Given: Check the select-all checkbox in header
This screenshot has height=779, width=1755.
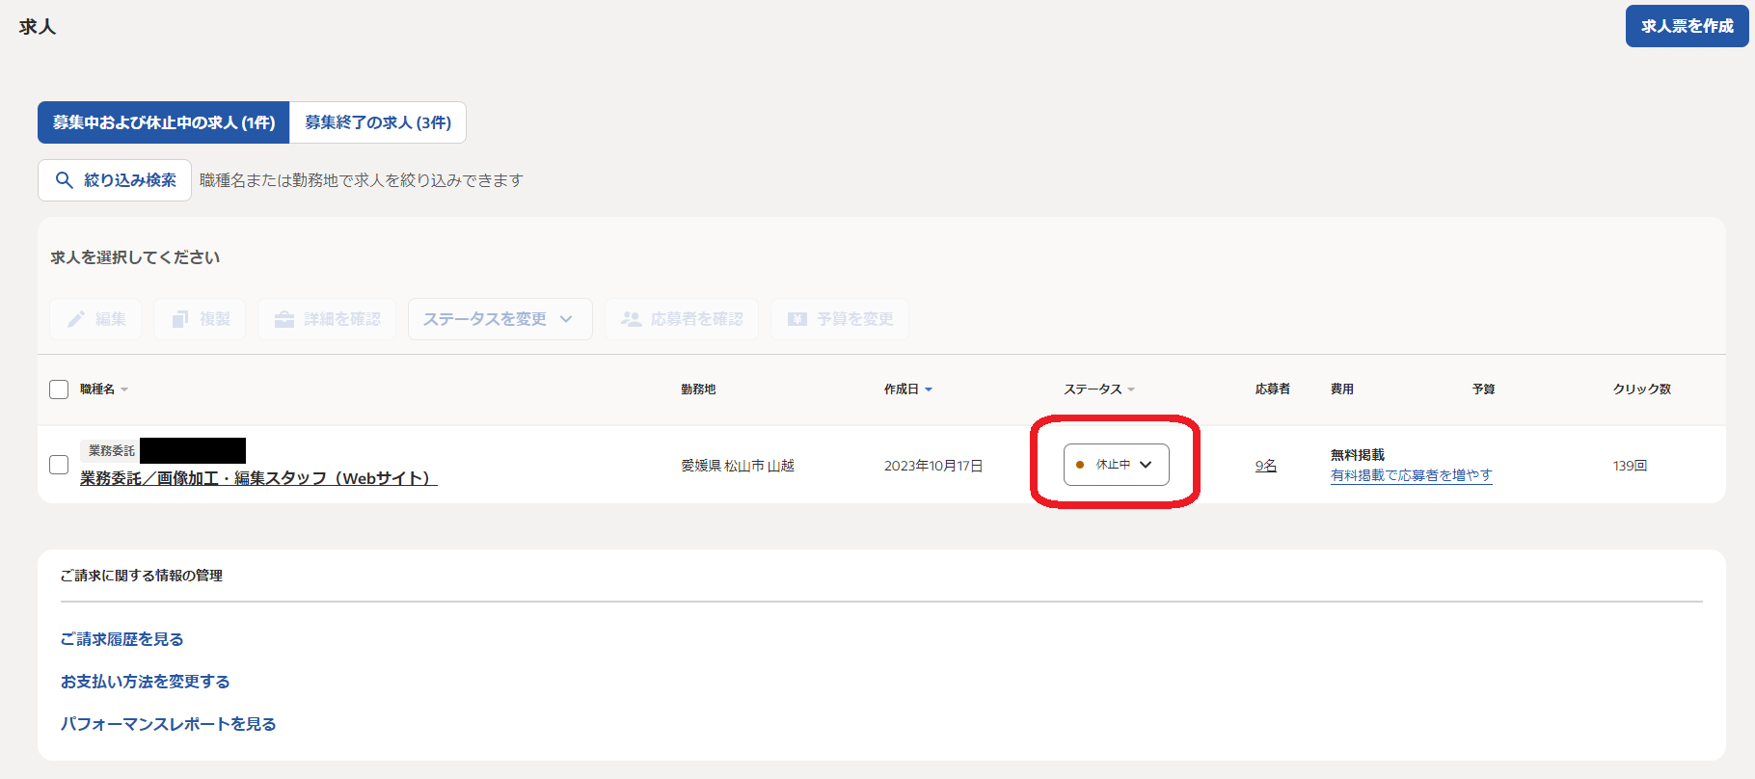Looking at the screenshot, I should click(59, 389).
